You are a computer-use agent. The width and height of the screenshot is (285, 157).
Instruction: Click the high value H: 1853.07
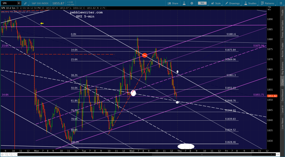pyautogui.click(x=62, y=8)
